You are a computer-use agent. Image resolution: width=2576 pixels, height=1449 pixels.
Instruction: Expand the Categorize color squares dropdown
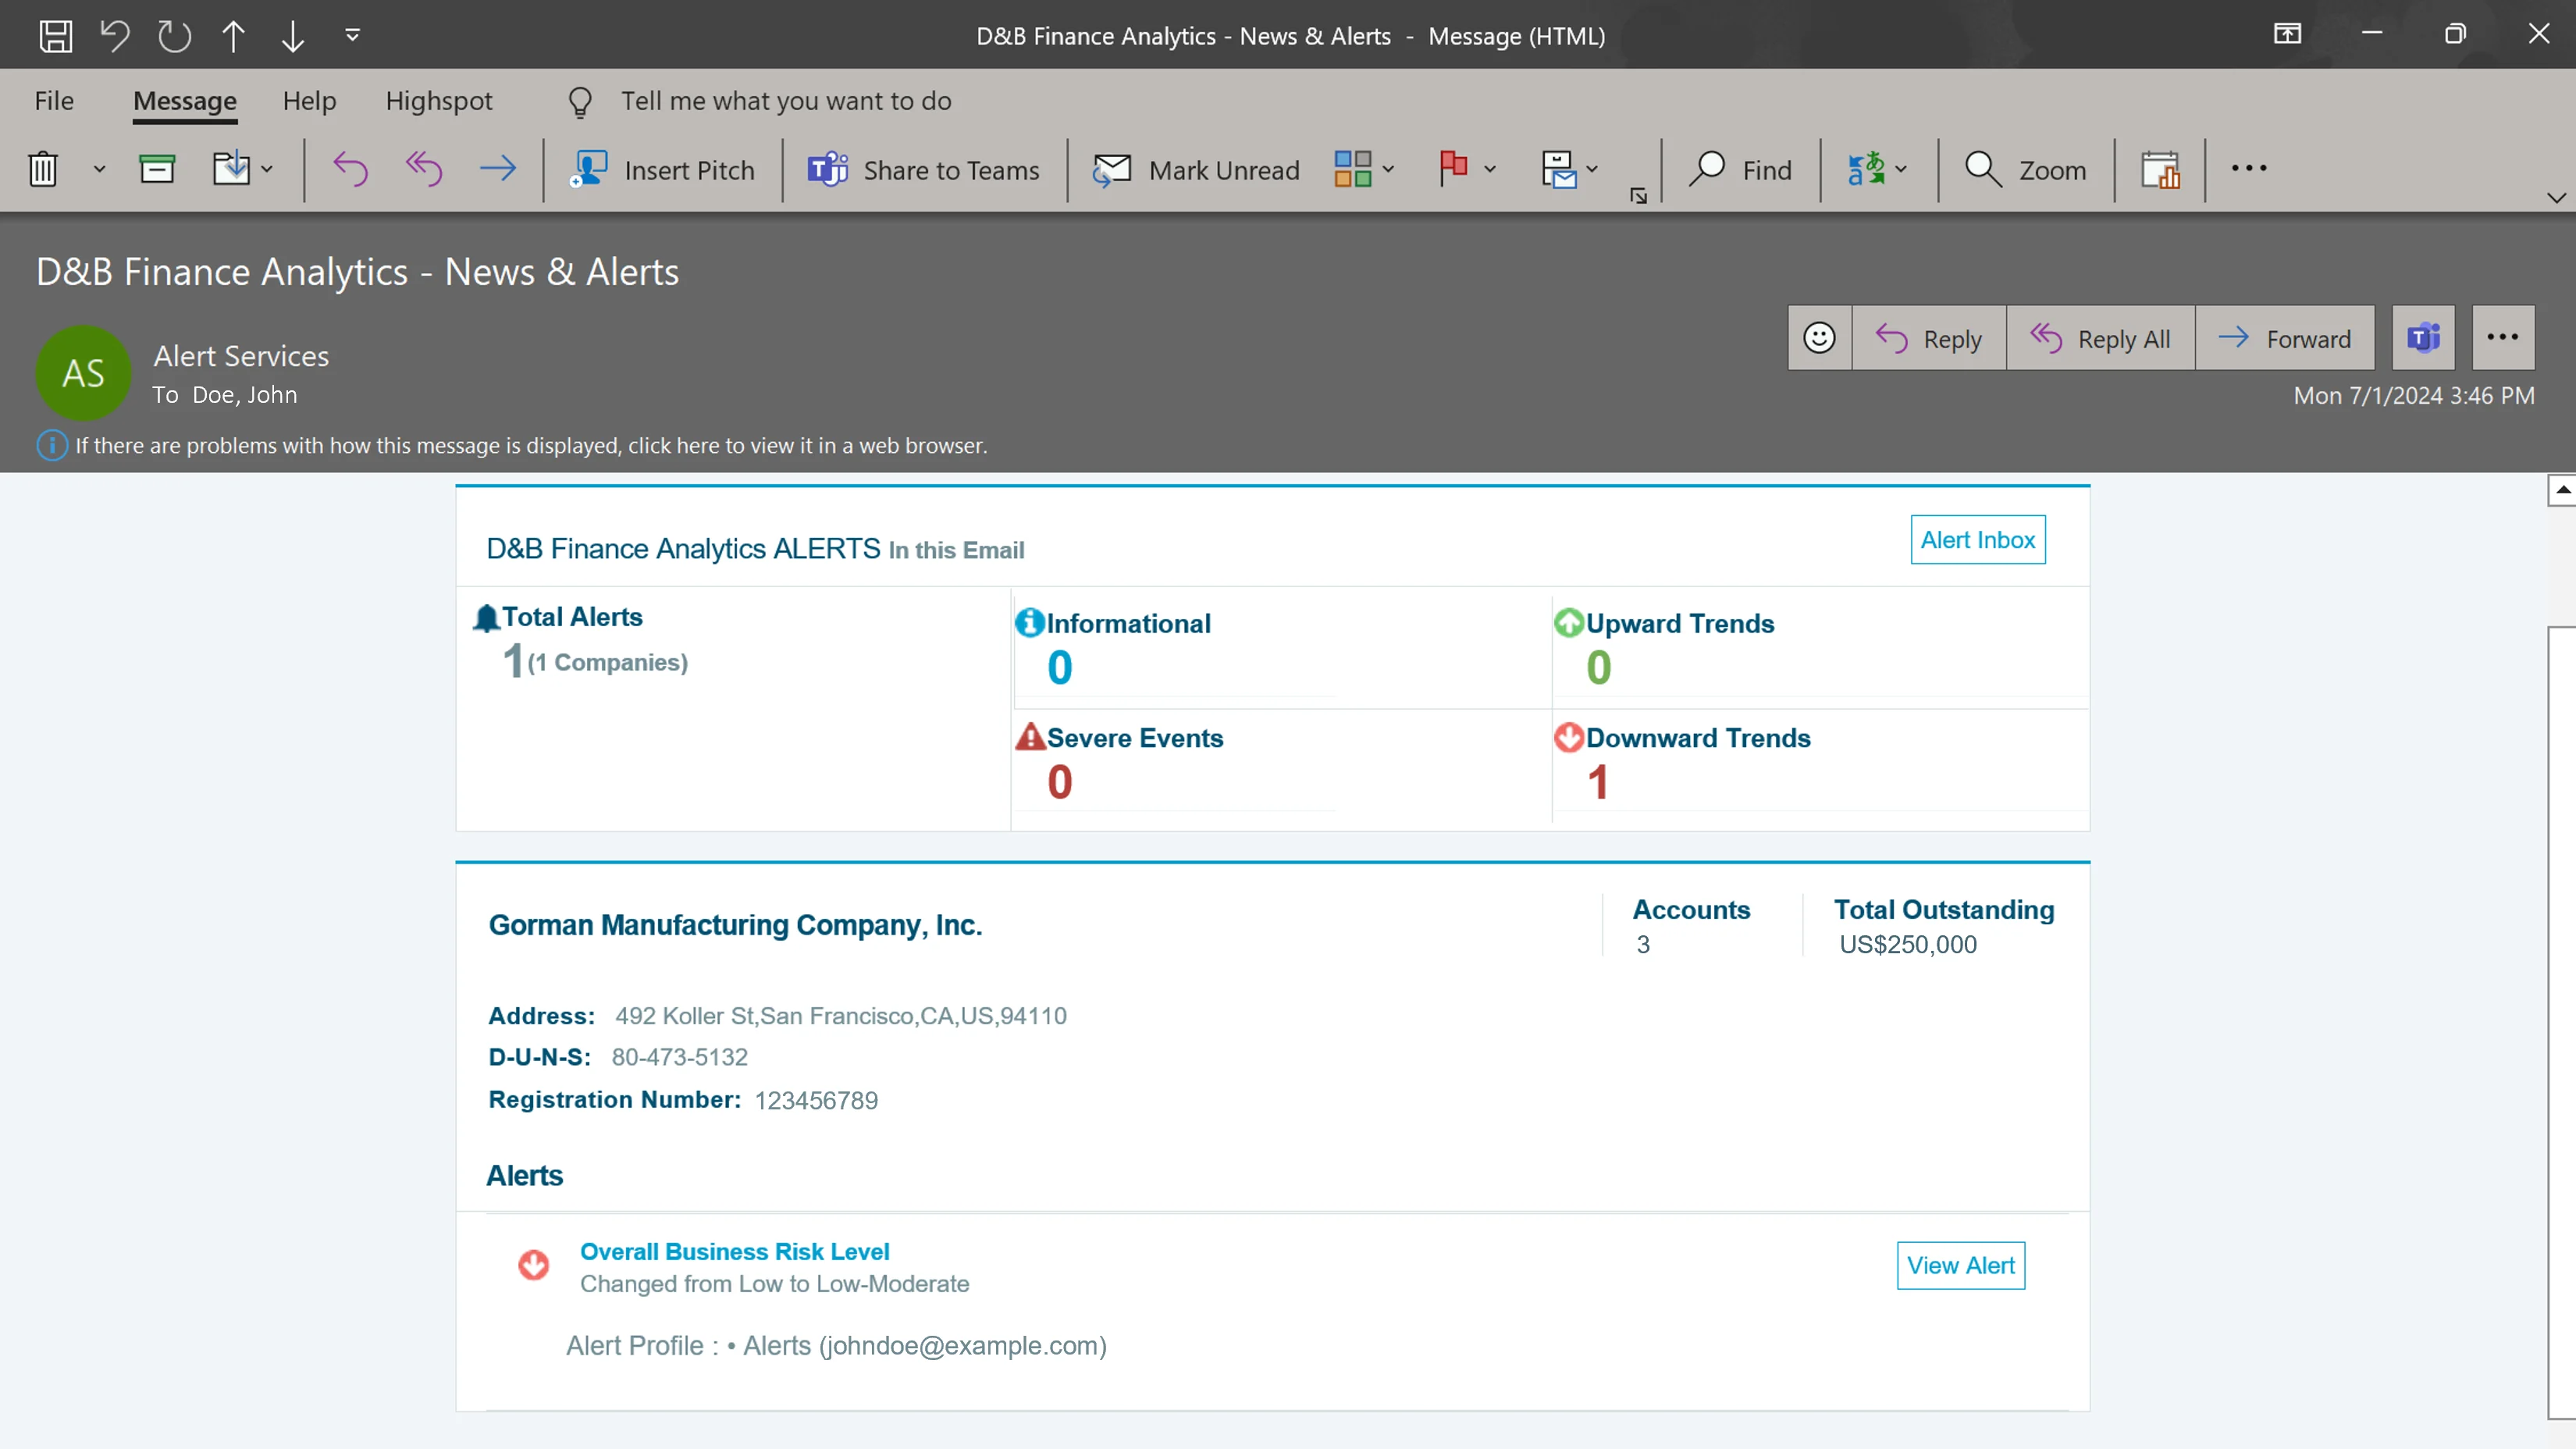coord(1388,170)
